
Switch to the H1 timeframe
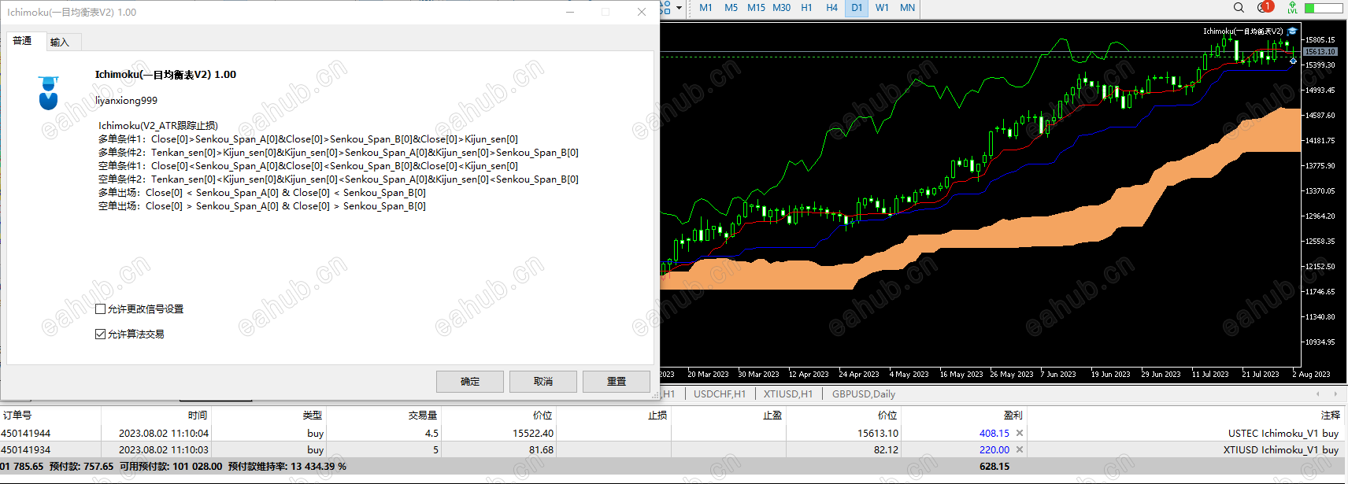click(806, 8)
